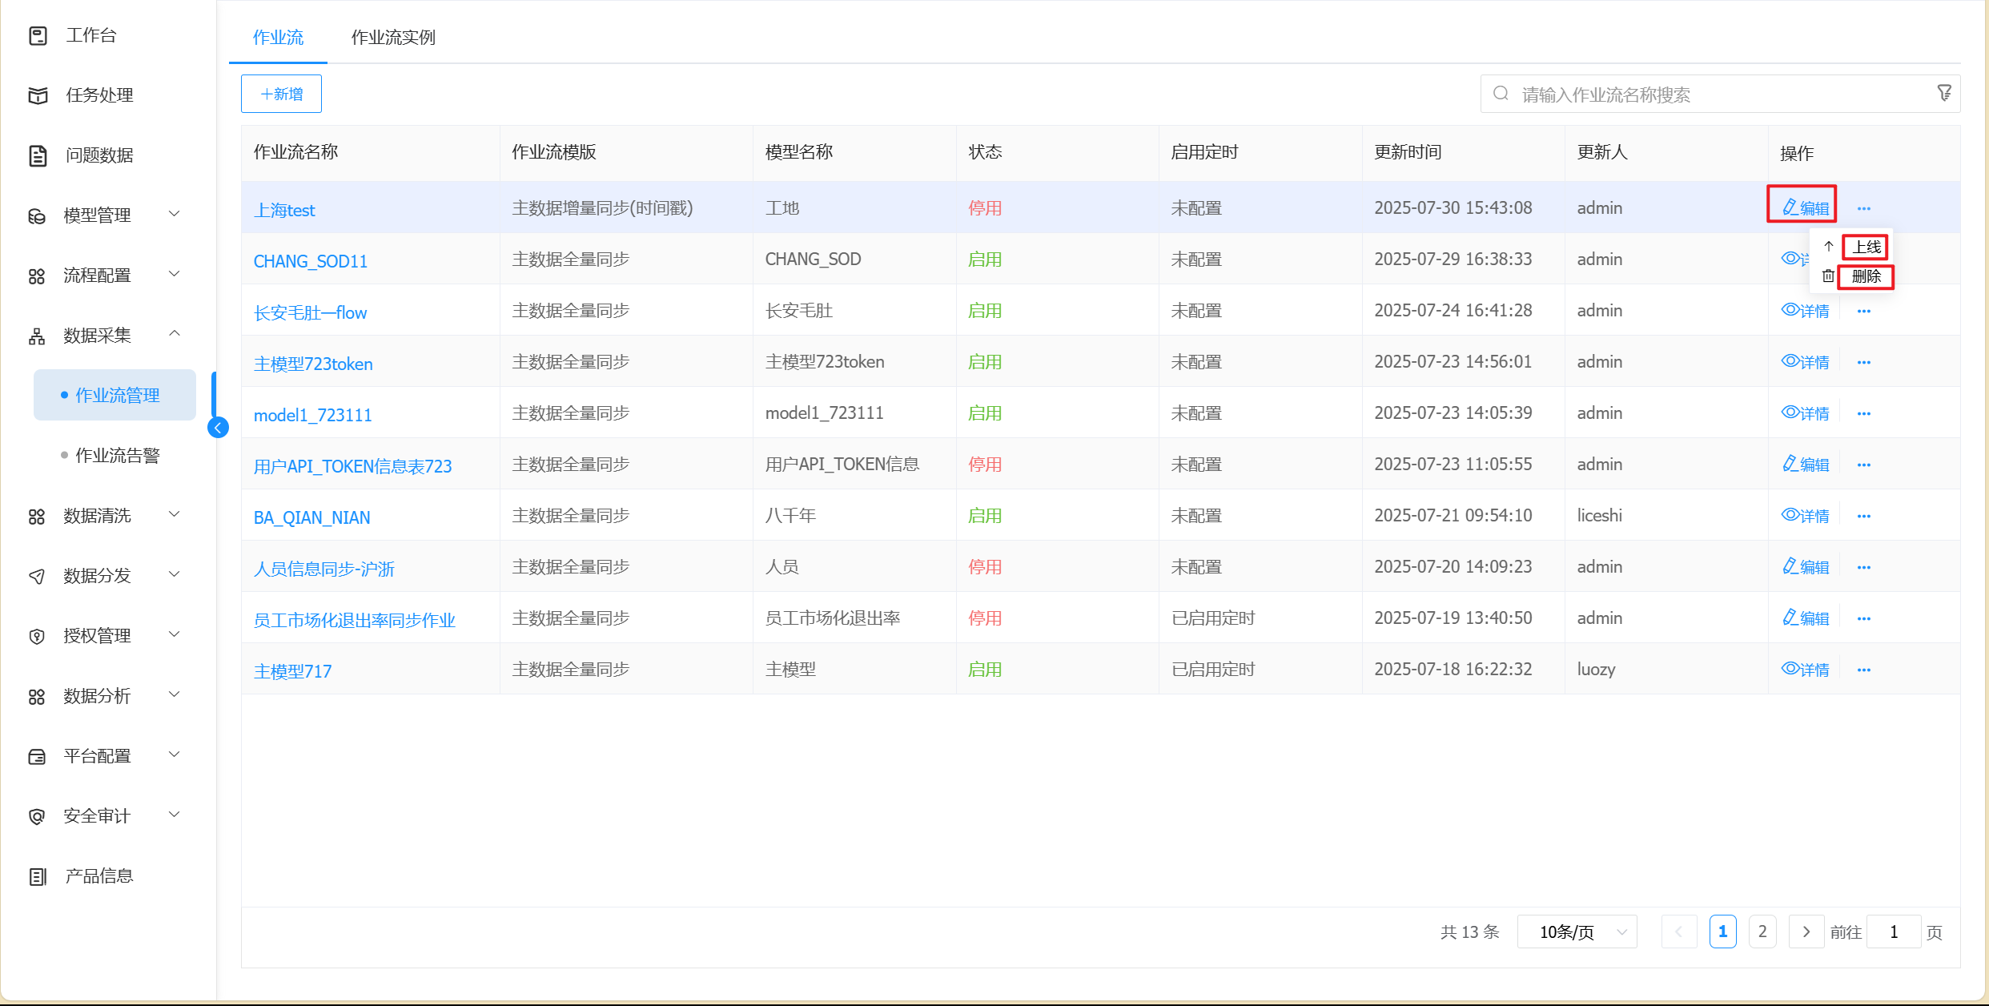
Task: Open the 10条/页 page size dropdown
Action: point(1576,932)
